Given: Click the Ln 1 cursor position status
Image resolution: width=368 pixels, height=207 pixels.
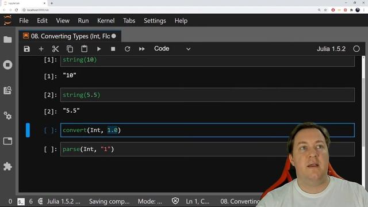Looking at the screenshot, I should pyautogui.click(x=198, y=201).
